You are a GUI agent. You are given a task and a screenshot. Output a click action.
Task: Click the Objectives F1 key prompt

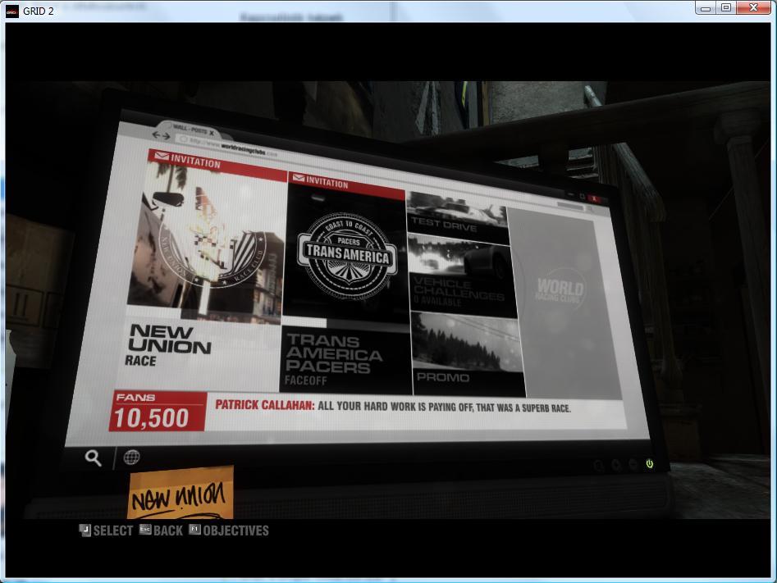point(229,531)
